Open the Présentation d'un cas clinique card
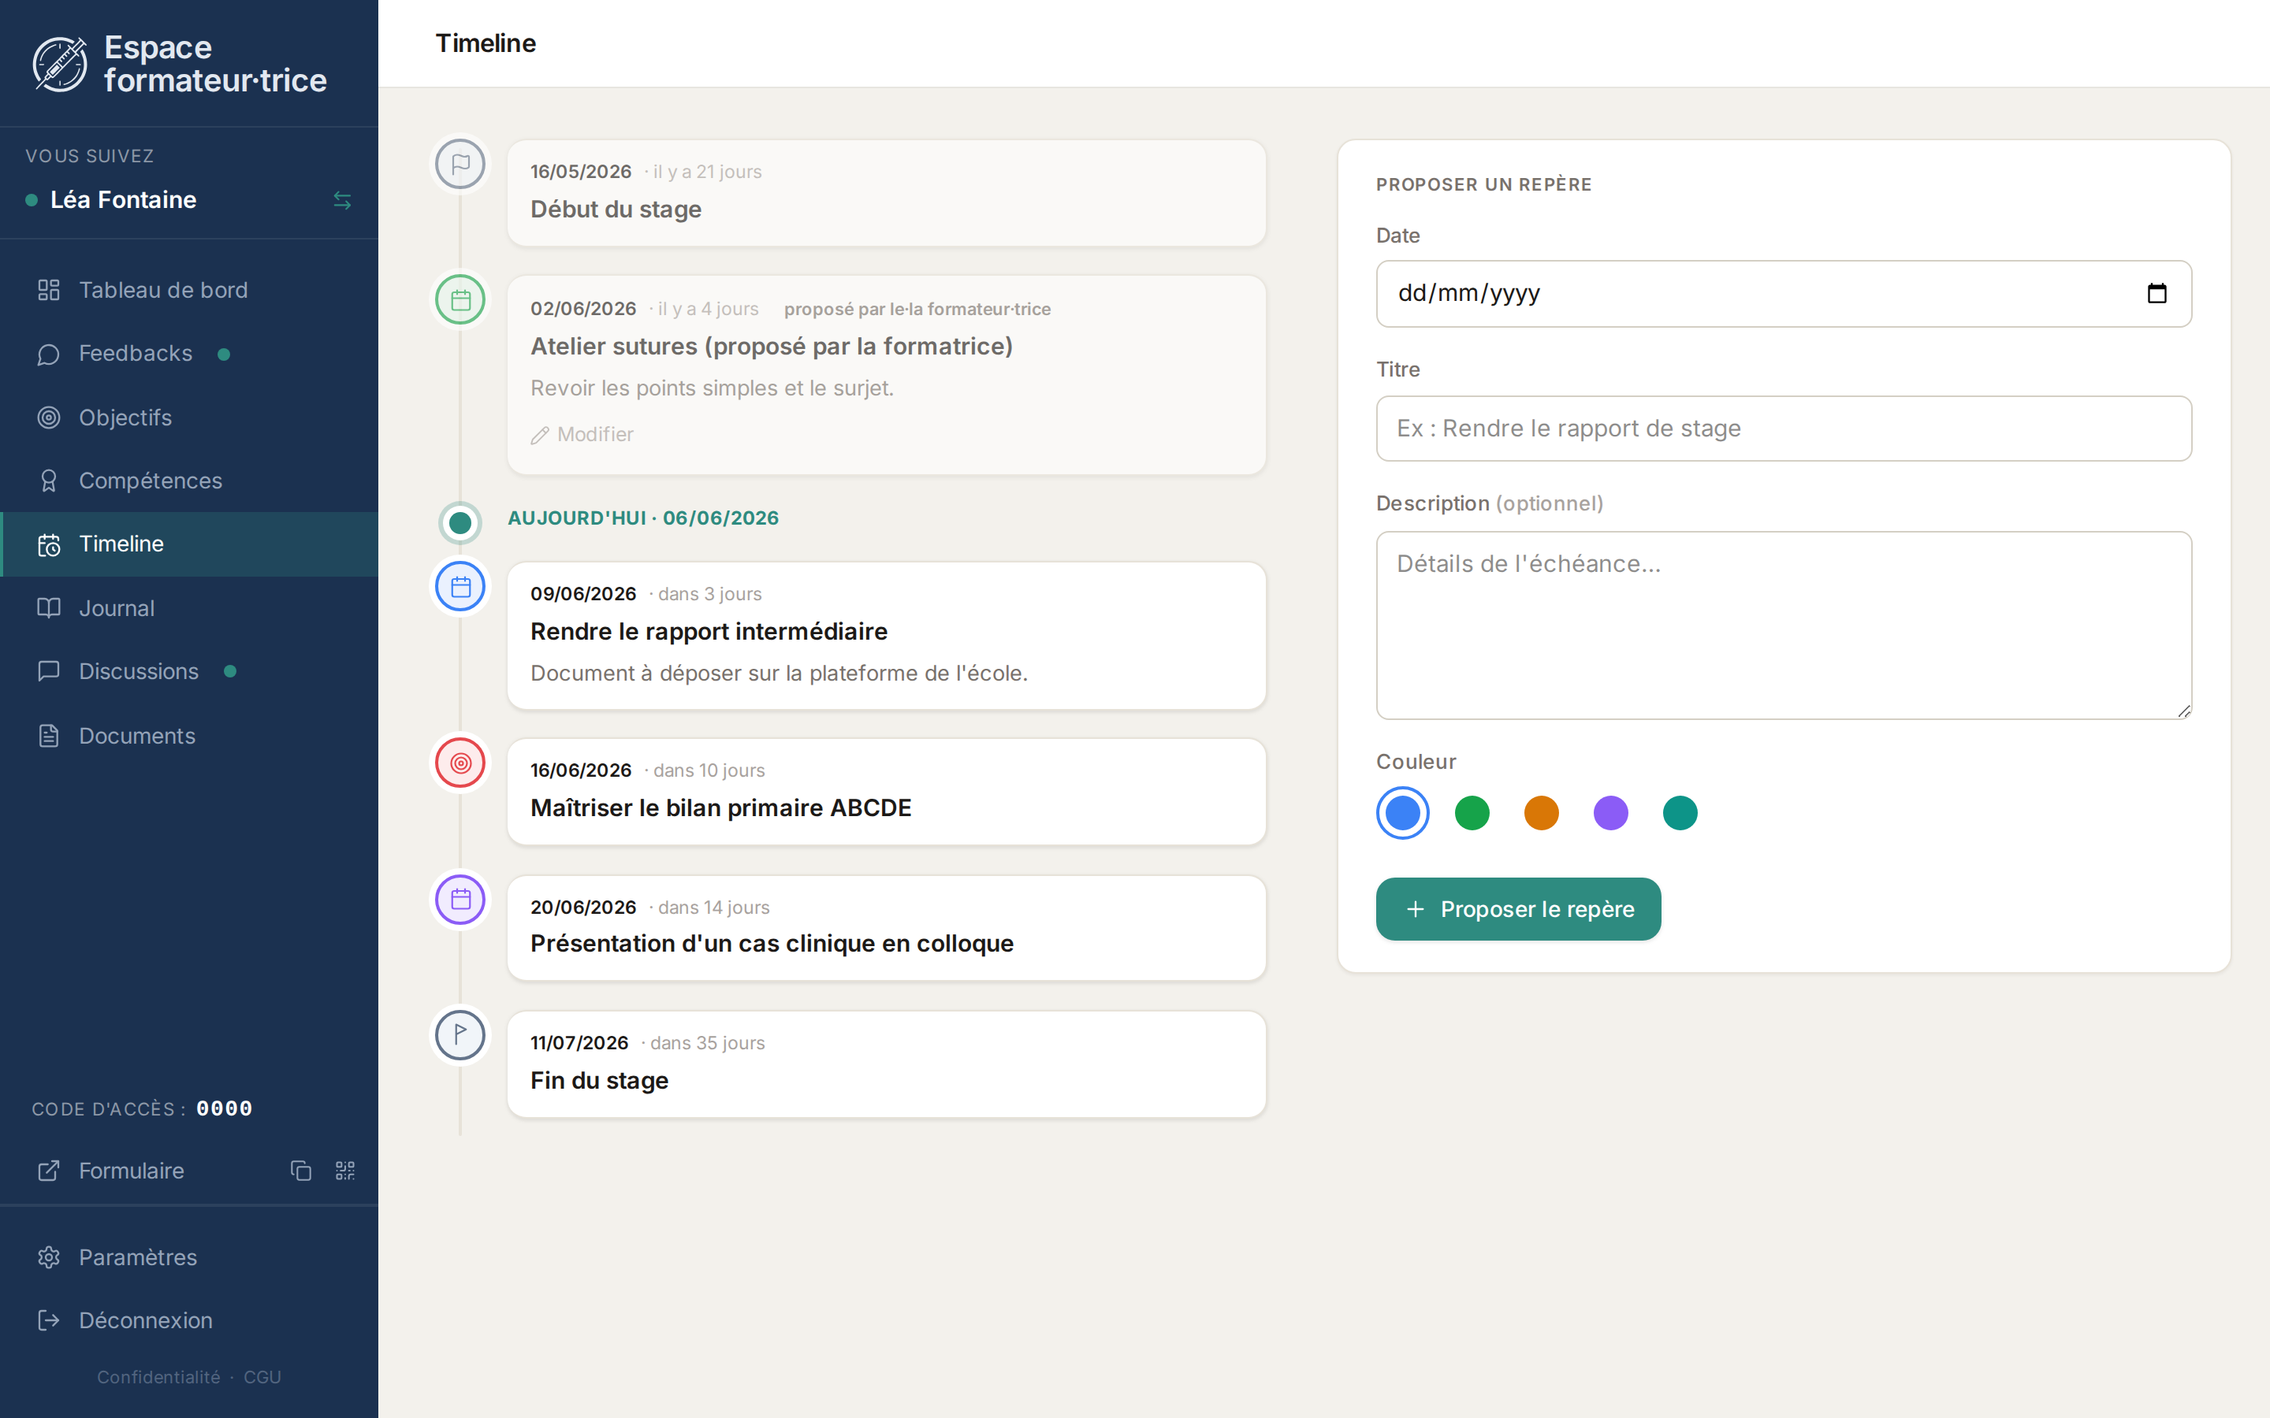 [x=887, y=927]
